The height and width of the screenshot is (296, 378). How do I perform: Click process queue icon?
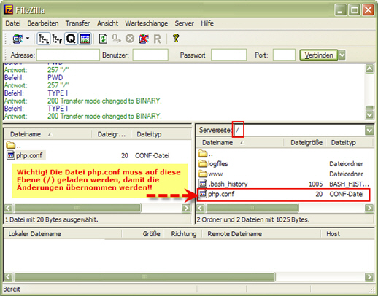[117, 39]
